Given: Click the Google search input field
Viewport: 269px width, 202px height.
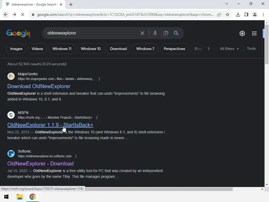Looking at the screenshot, I should point(93,33).
